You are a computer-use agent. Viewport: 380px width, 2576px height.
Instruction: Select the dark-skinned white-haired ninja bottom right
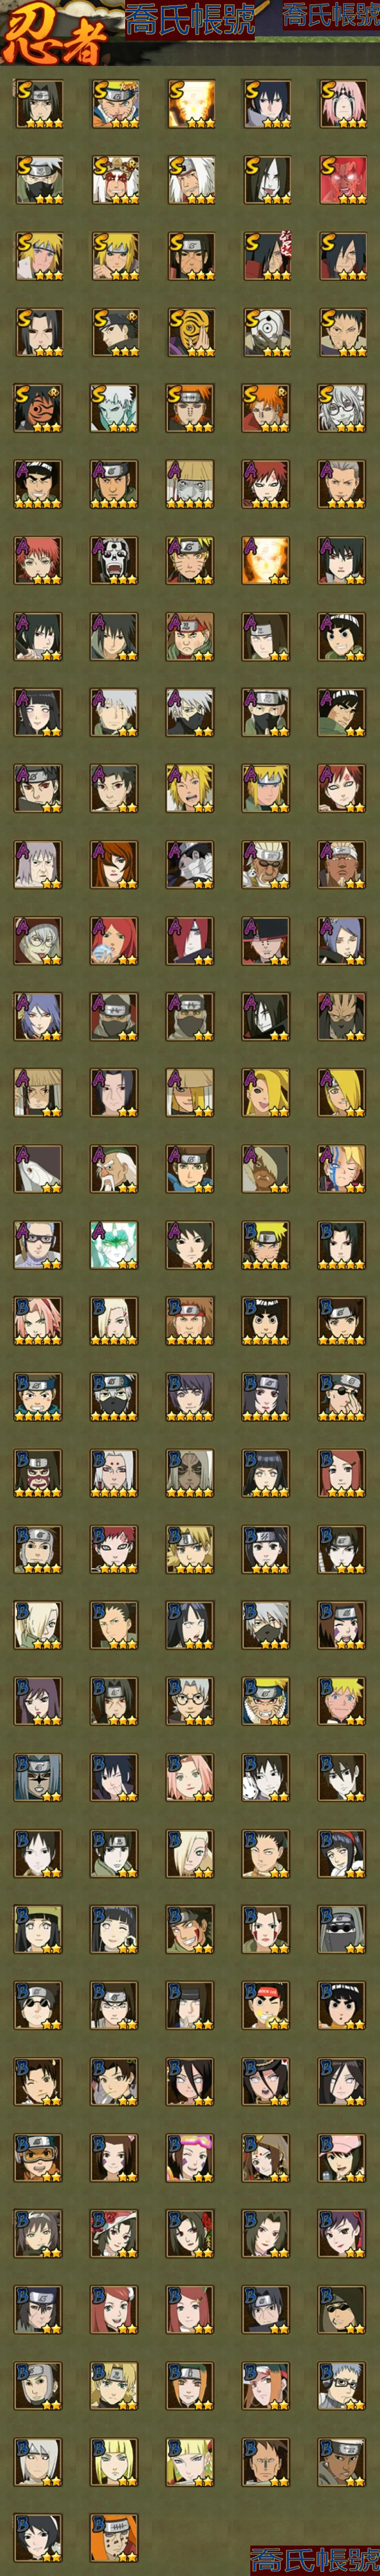coord(342,2460)
